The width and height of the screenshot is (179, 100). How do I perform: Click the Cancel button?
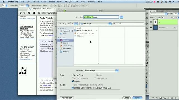[x=126, y=98]
